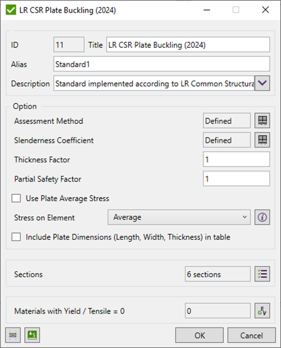Click the green spreadsheet export icon
Image resolution: width=281 pixels, height=348 pixels.
tap(32, 335)
